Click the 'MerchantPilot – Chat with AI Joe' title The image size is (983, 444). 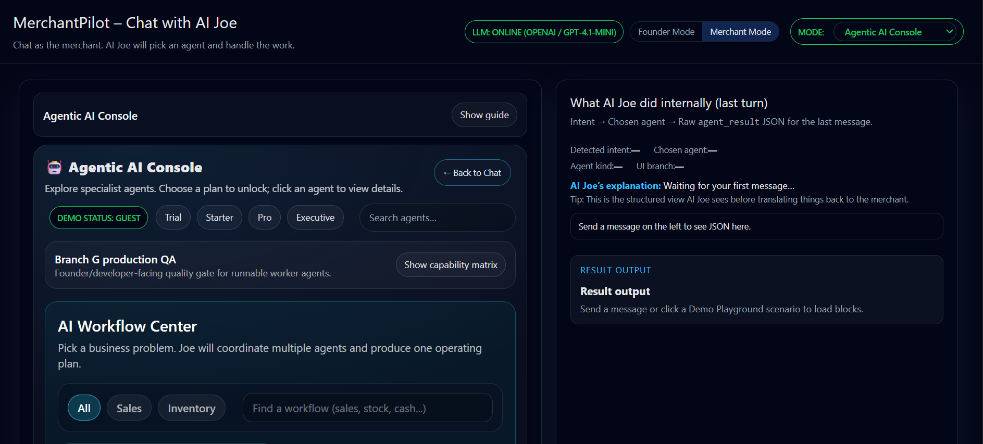[x=125, y=23]
